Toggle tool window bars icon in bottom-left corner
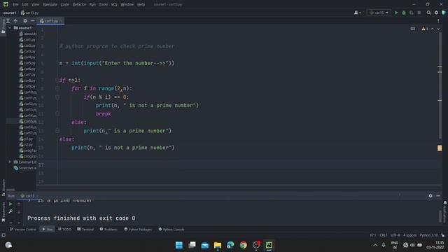The height and width of the screenshot is (252, 448). click(3, 235)
